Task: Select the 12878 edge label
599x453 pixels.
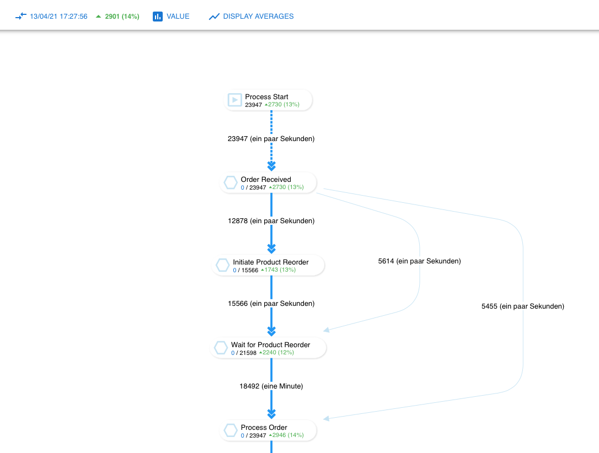Action: [x=271, y=221]
